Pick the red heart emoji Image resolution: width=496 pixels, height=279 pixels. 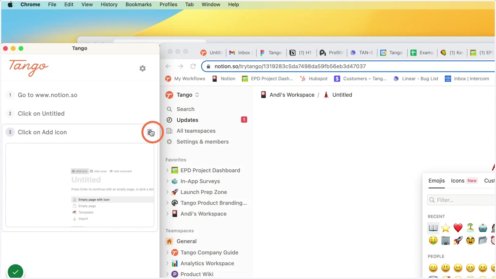tap(458, 228)
